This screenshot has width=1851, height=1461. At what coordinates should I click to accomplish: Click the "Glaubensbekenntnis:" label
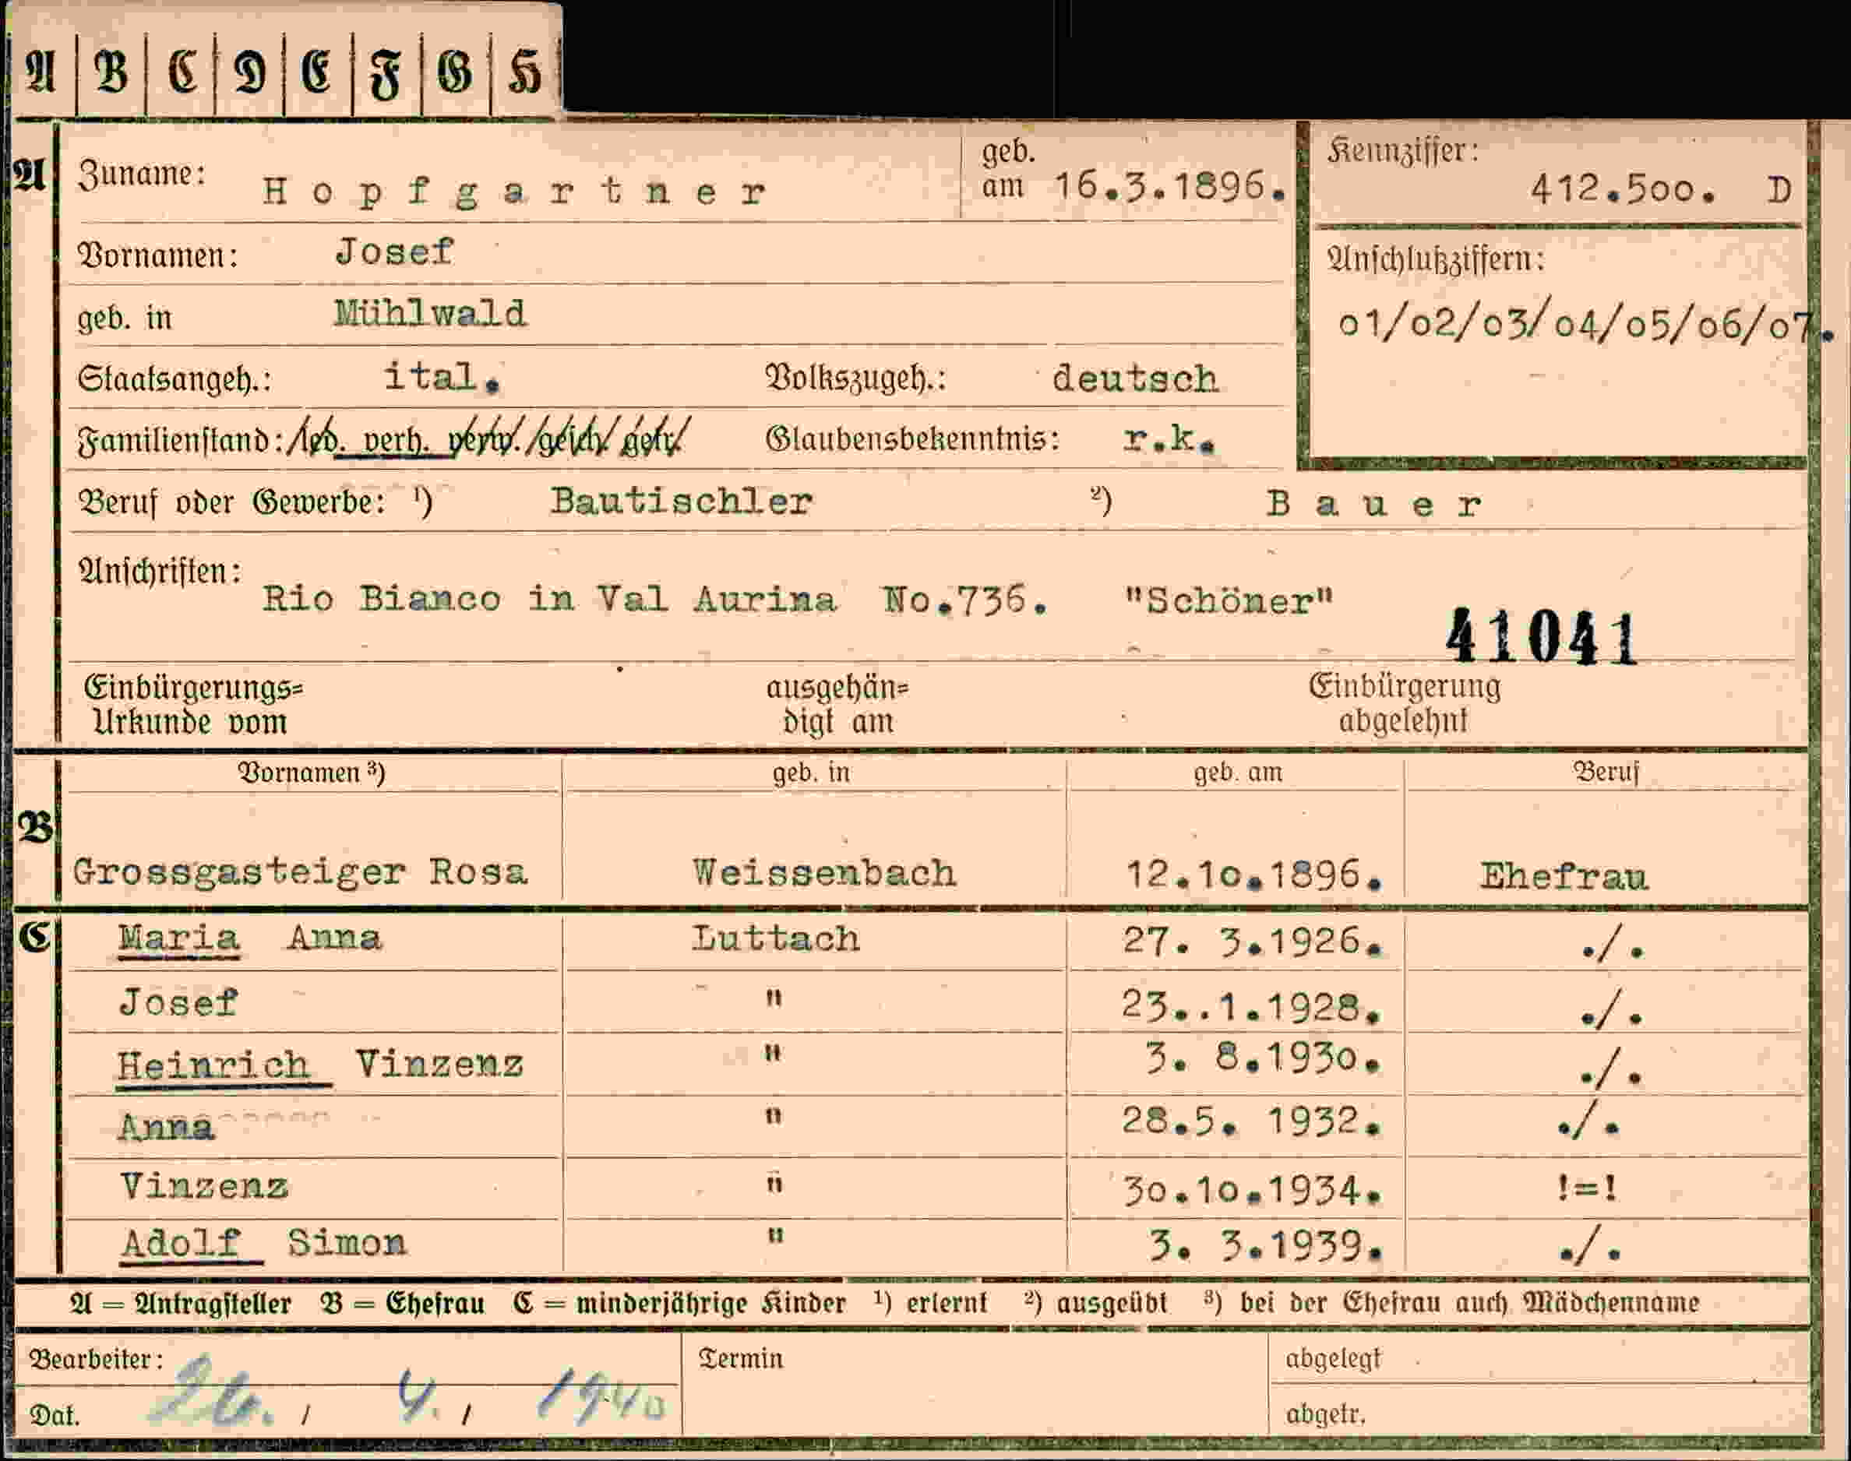912,438
